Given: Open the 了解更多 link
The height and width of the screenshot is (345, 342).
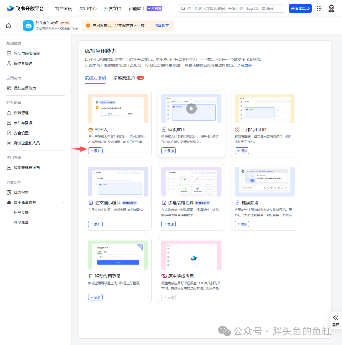Looking at the screenshot, I should click(244, 65).
